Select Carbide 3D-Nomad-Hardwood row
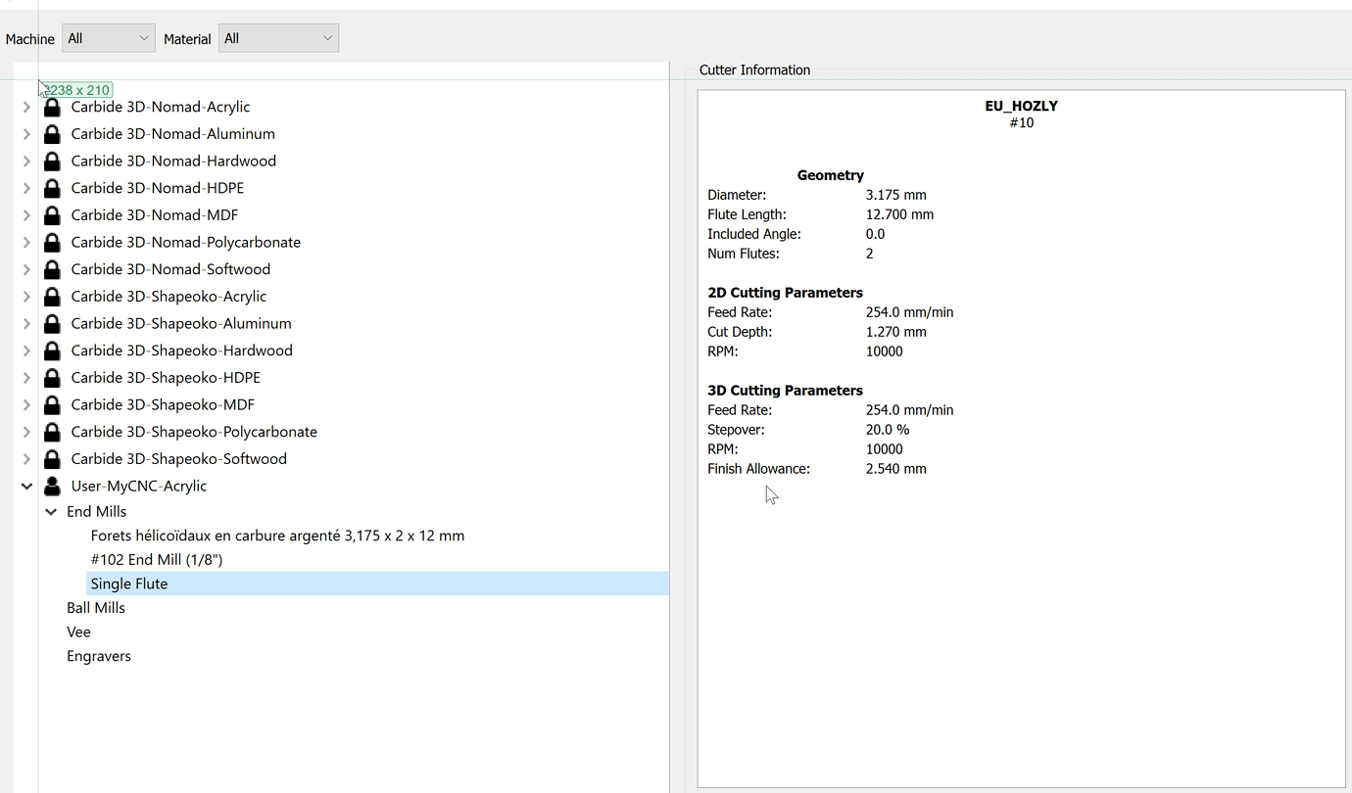 [x=173, y=161]
